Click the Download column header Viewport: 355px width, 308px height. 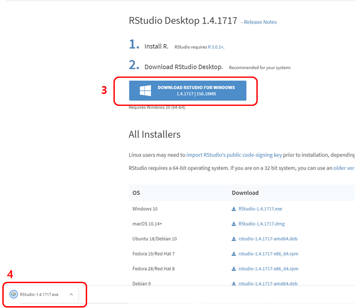point(245,192)
